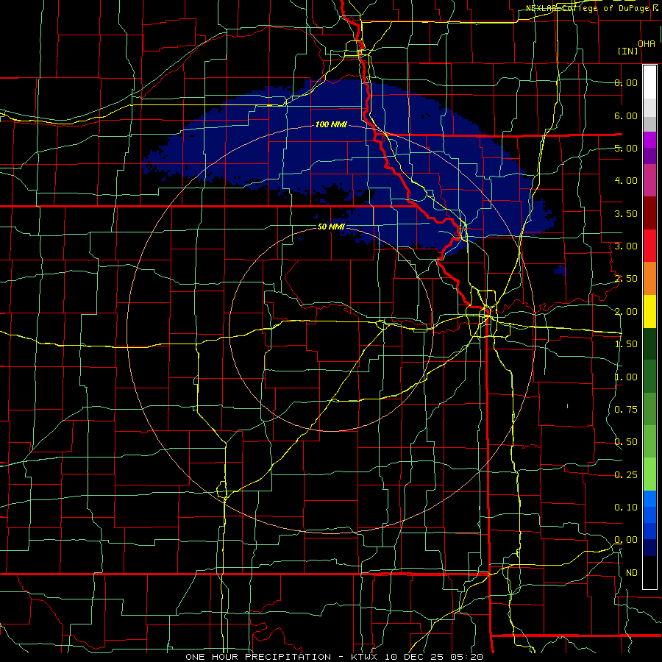Click the 1.00 legend value

626,377
